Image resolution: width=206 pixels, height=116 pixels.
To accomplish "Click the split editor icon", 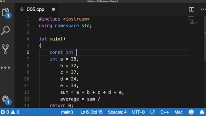I will pyautogui.click(x=192, y=9).
